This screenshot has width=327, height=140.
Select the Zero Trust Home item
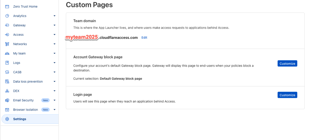pyautogui.click(x=30, y=6)
